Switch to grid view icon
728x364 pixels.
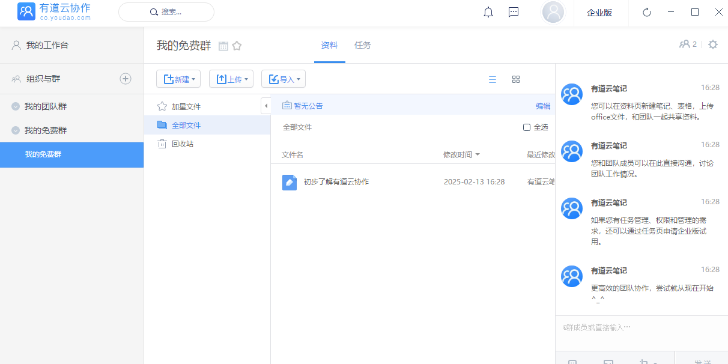tap(516, 79)
